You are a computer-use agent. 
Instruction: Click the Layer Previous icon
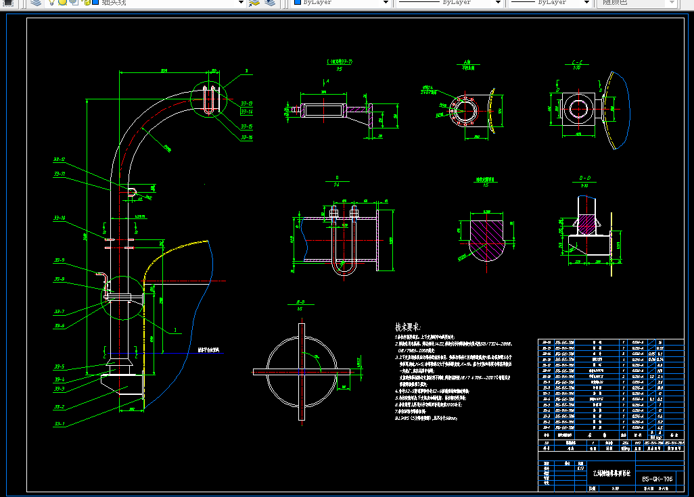pos(270,2)
